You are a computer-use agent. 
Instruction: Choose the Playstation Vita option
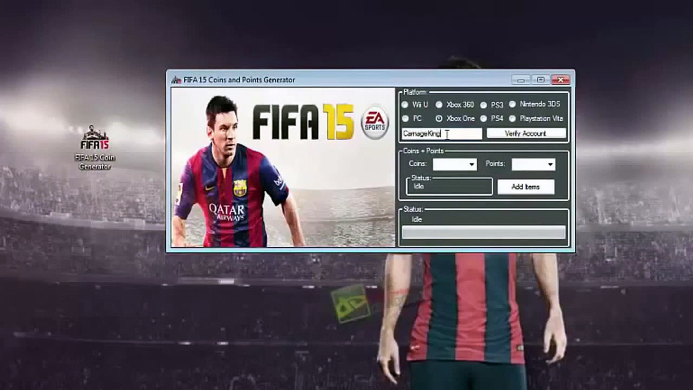coord(512,118)
